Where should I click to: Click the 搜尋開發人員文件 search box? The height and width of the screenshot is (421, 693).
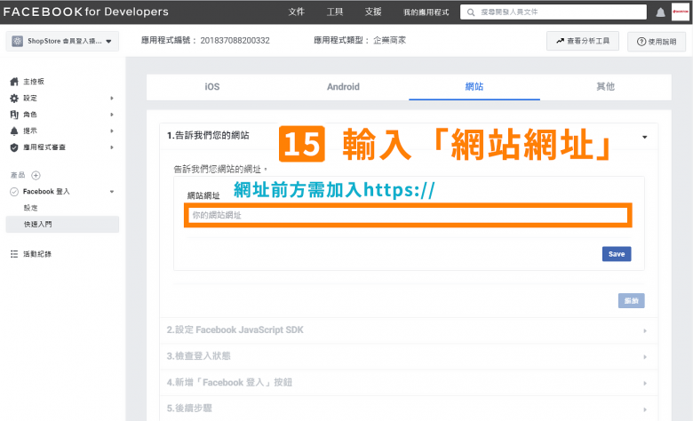coord(554,12)
